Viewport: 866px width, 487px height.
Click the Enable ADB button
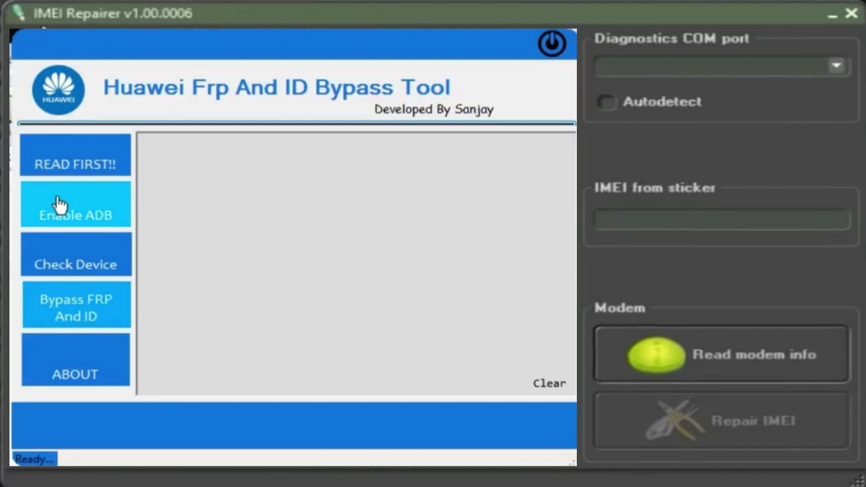76,204
